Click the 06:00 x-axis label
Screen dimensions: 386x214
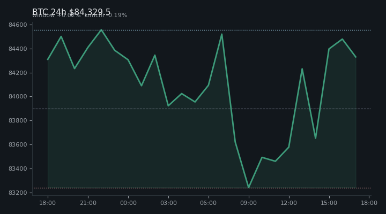(209, 203)
